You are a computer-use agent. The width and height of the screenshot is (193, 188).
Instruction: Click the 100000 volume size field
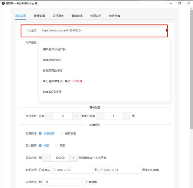tap(60, 157)
